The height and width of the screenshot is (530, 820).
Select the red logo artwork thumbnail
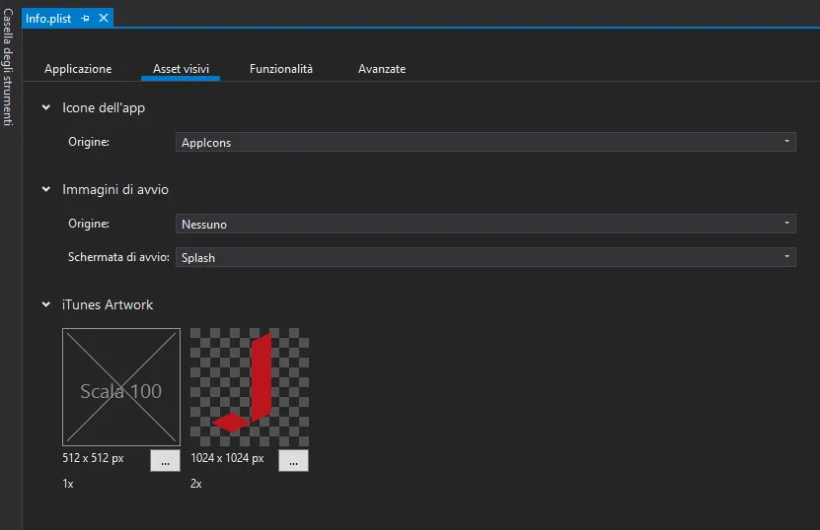click(250, 387)
